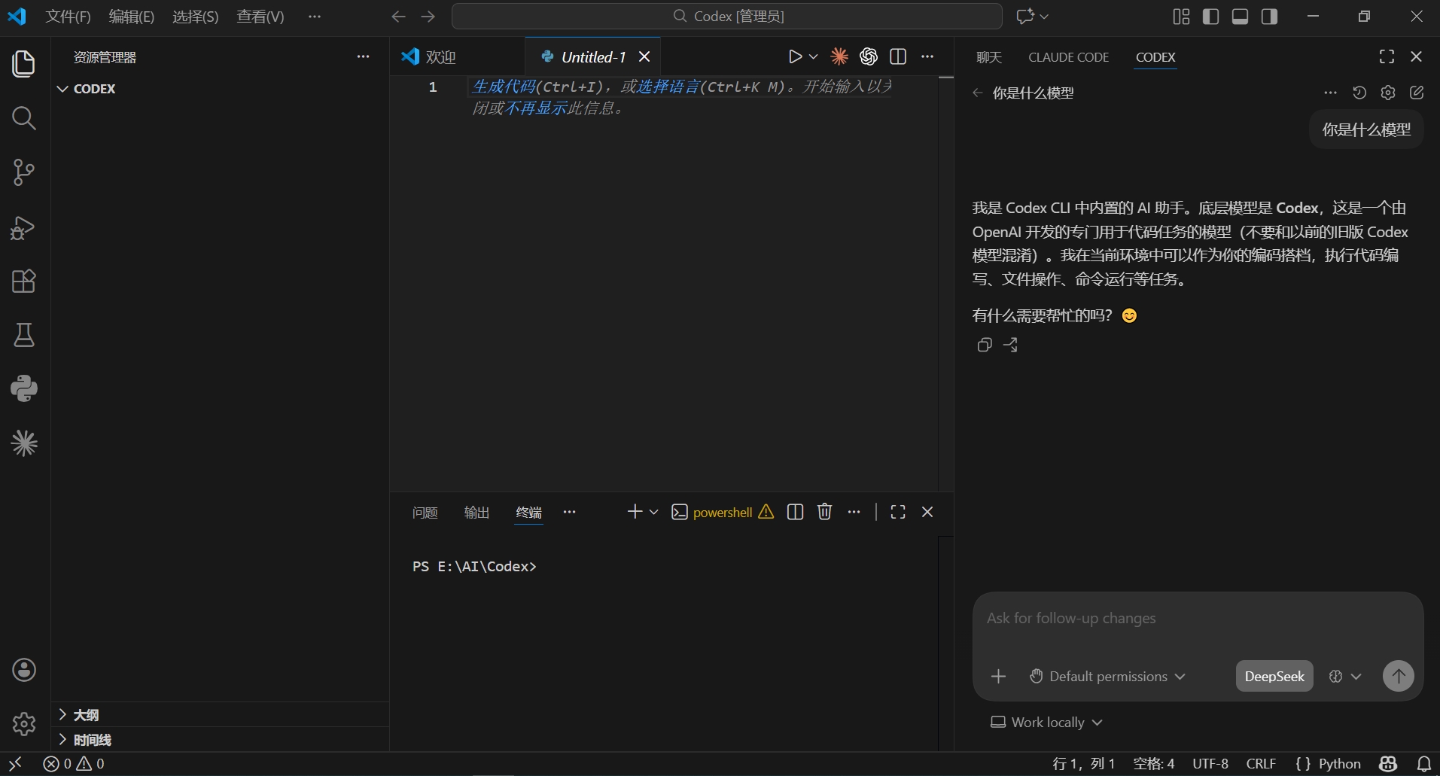Change CRLF line ending in status bar
The height and width of the screenshot is (776, 1440).
tap(1261, 764)
